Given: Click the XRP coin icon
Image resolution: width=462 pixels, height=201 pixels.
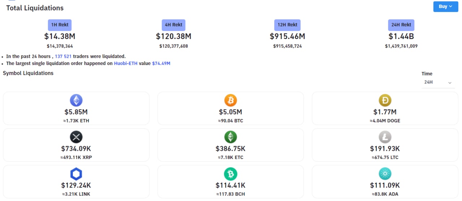Looking at the screenshot, I should [x=76, y=137].
